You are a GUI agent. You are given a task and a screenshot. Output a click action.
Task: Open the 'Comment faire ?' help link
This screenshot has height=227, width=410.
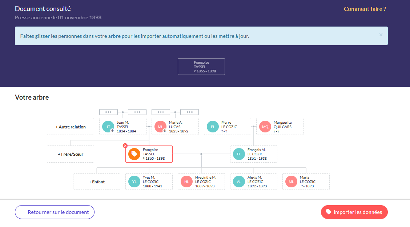pos(365,9)
